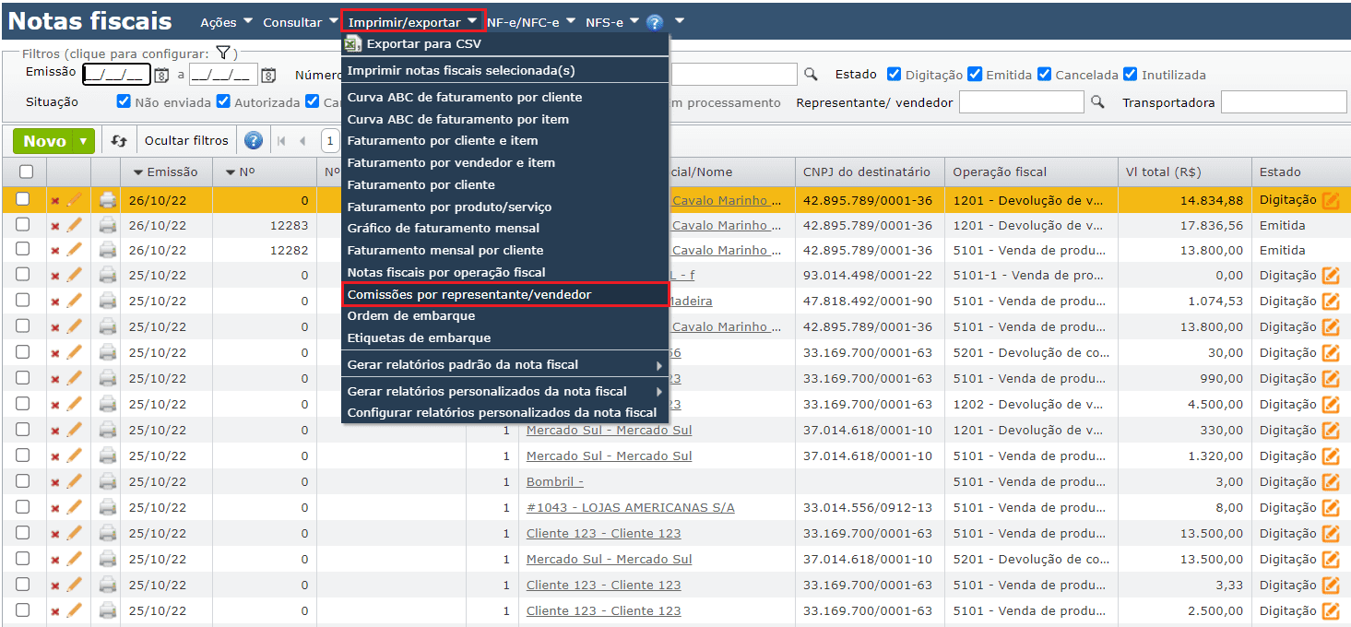This screenshot has height=627, width=1351.
Task: Toggle Não enviada situação checkbox
Action: (124, 101)
